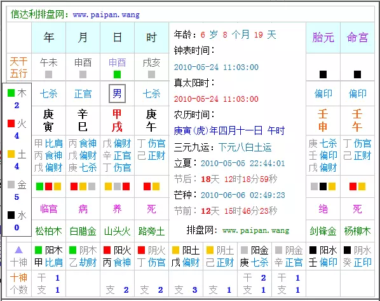Screen dimensions: 380x301
Task: Click the 立夏 date 2010-05-05 22:44:01
Action: click(x=243, y=163)
